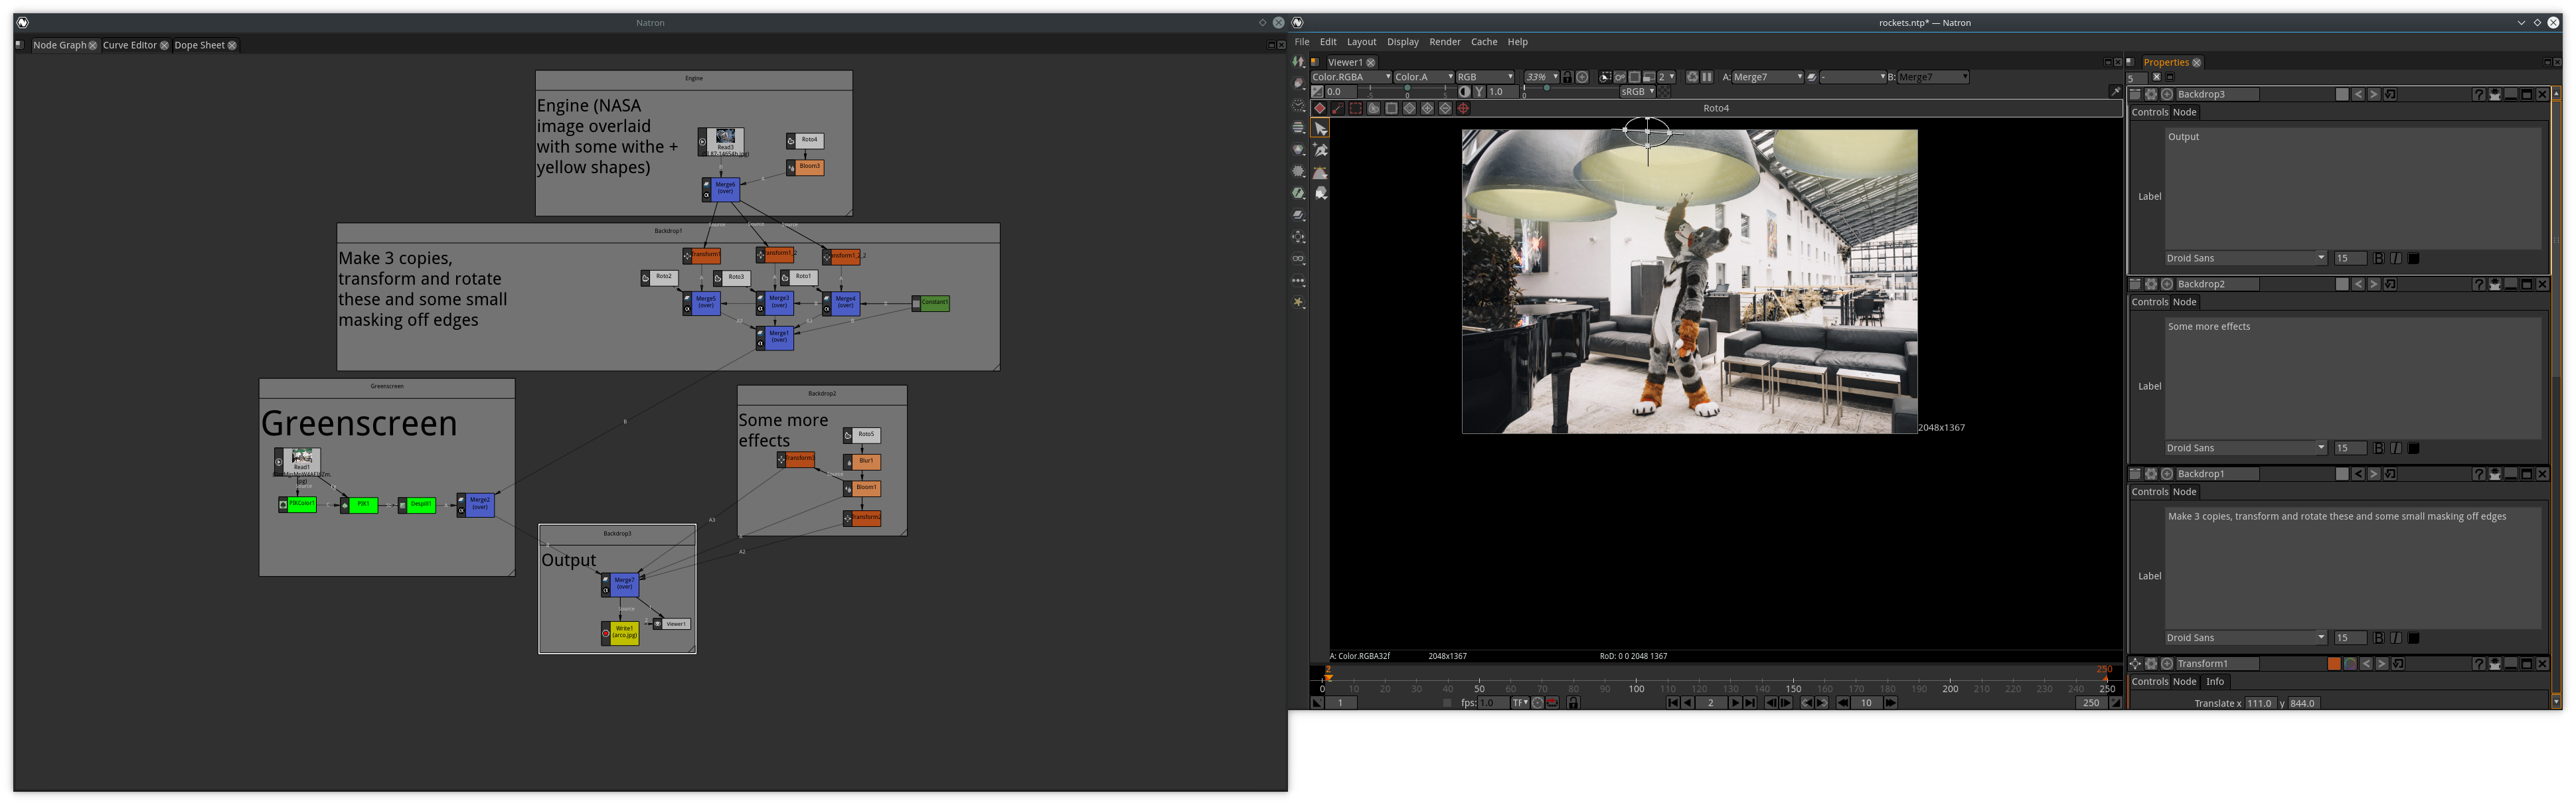Image resolution: width=2576 pixels, height=805 pixels.
Task: Open the Color.RGBA layer dropdown
Action: [1351, 77]
